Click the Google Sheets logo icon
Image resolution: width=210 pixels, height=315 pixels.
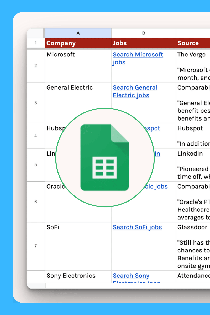coord(104,157)
